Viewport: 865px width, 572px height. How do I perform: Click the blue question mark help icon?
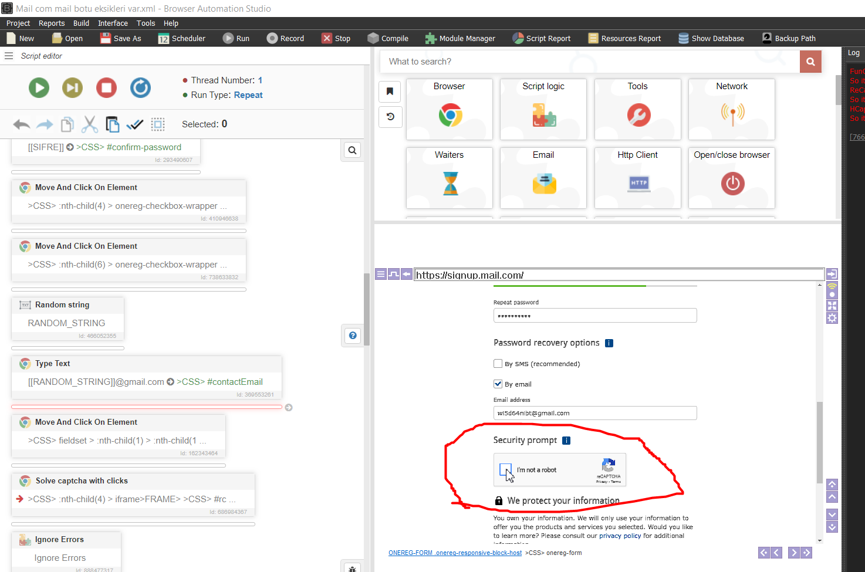point(353,336)
